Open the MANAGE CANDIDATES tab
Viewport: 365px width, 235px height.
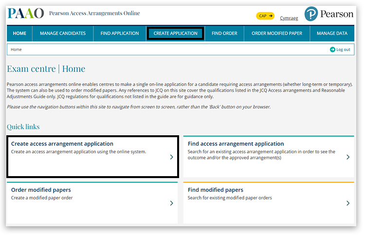coord(63,34)
